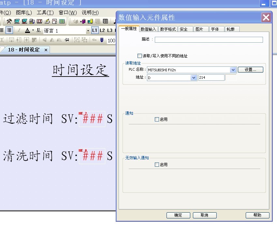Enable the 通知 notification checkbox

tap(157, 120)
